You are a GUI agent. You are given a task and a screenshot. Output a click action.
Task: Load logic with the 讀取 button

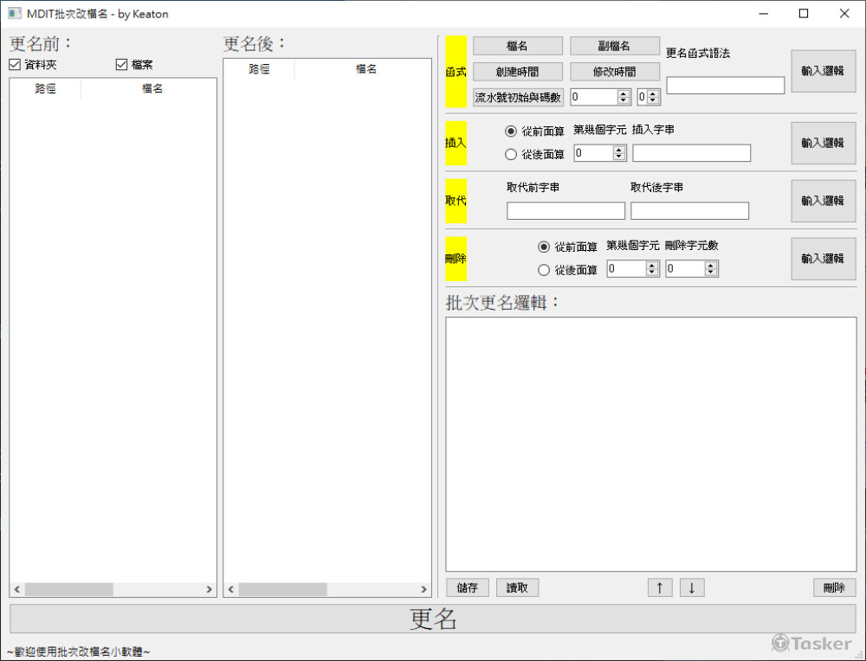(517, 587)
